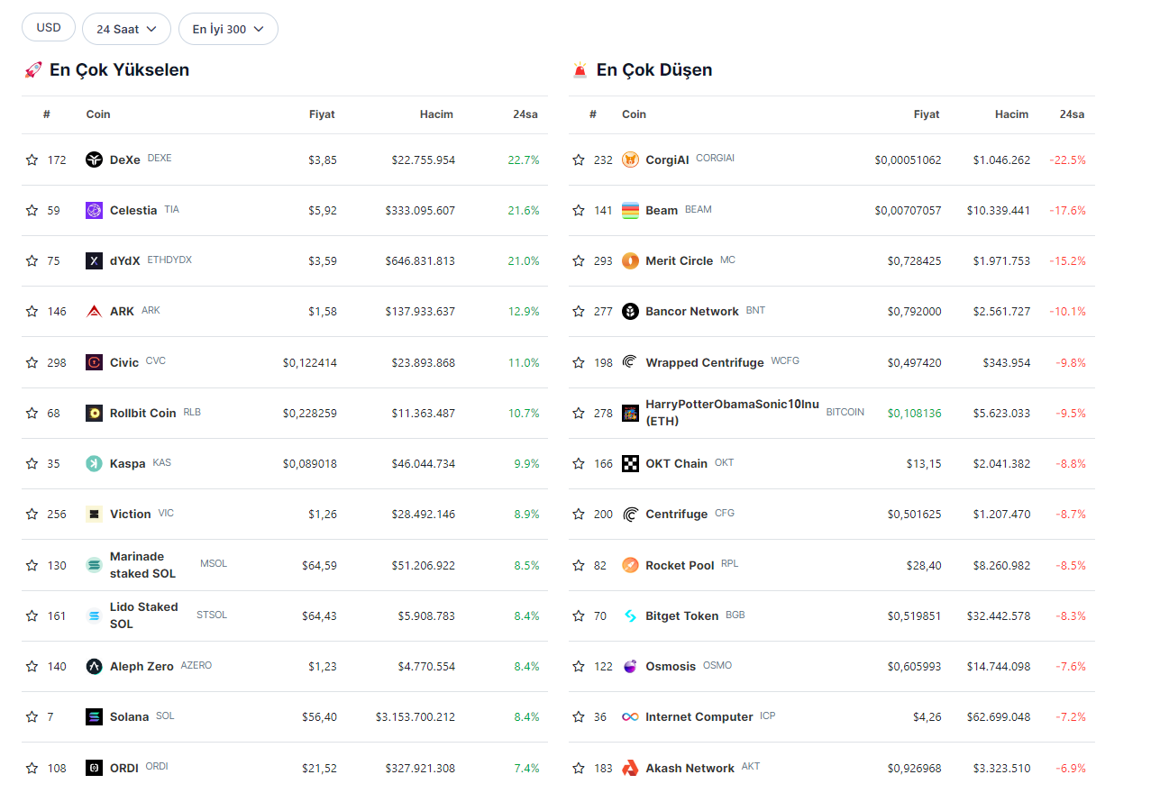Expand the En İyi 300 dropdown

(x=228, y=29)
